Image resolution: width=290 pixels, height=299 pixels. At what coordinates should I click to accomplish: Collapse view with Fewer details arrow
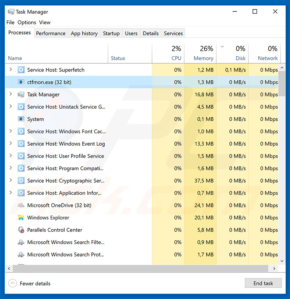[12, 283]
